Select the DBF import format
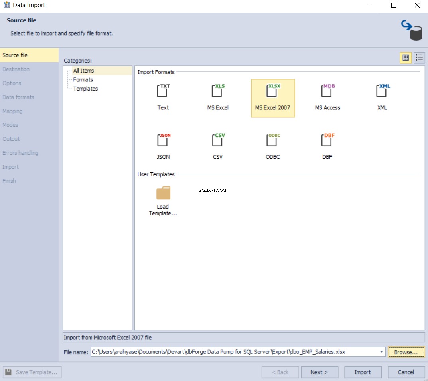This screenshot has width=428, height=381. point(327,147)
